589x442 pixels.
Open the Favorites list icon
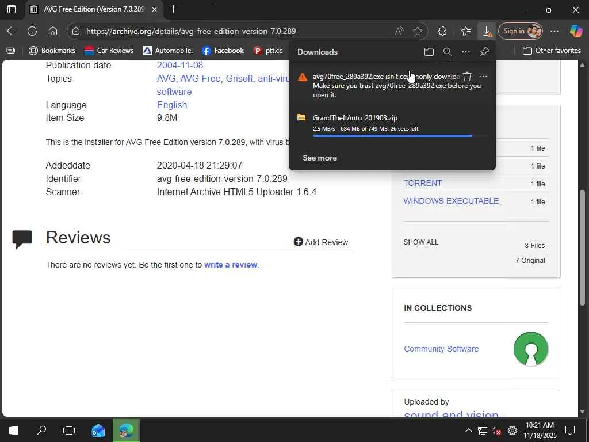click(466, 31)
